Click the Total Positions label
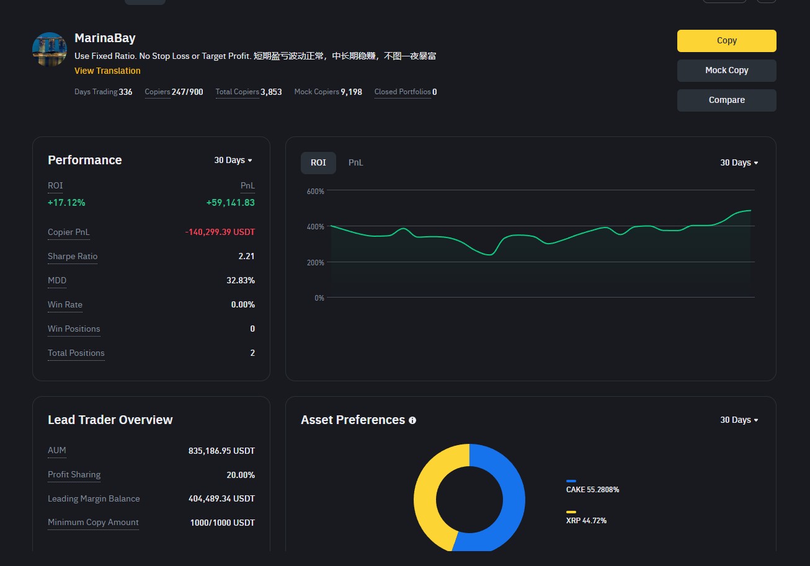The image size is (810, 566). click(76, 353)
